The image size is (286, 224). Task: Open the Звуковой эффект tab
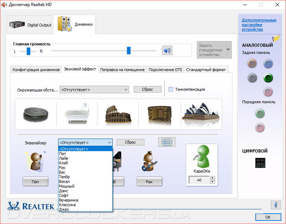(x=80, y=69)
